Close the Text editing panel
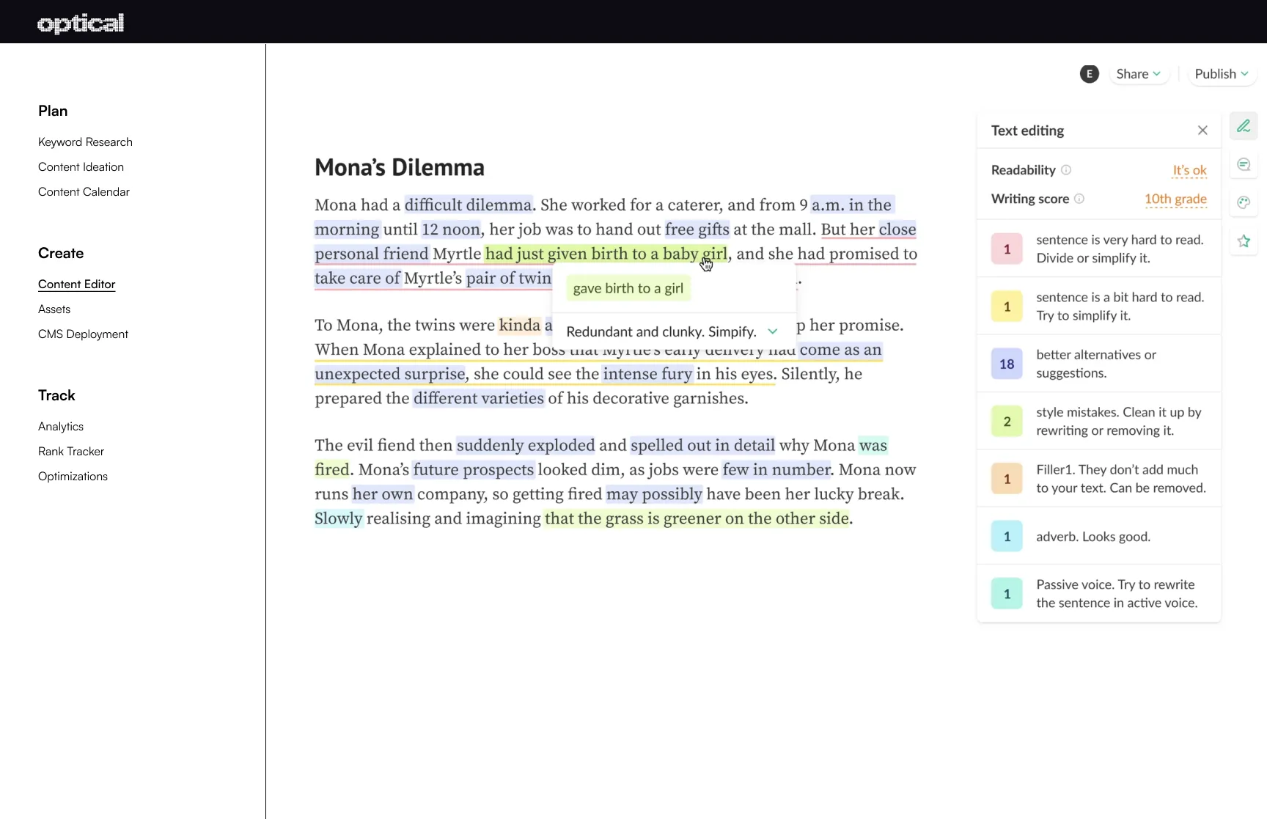 coord(1202,131)
